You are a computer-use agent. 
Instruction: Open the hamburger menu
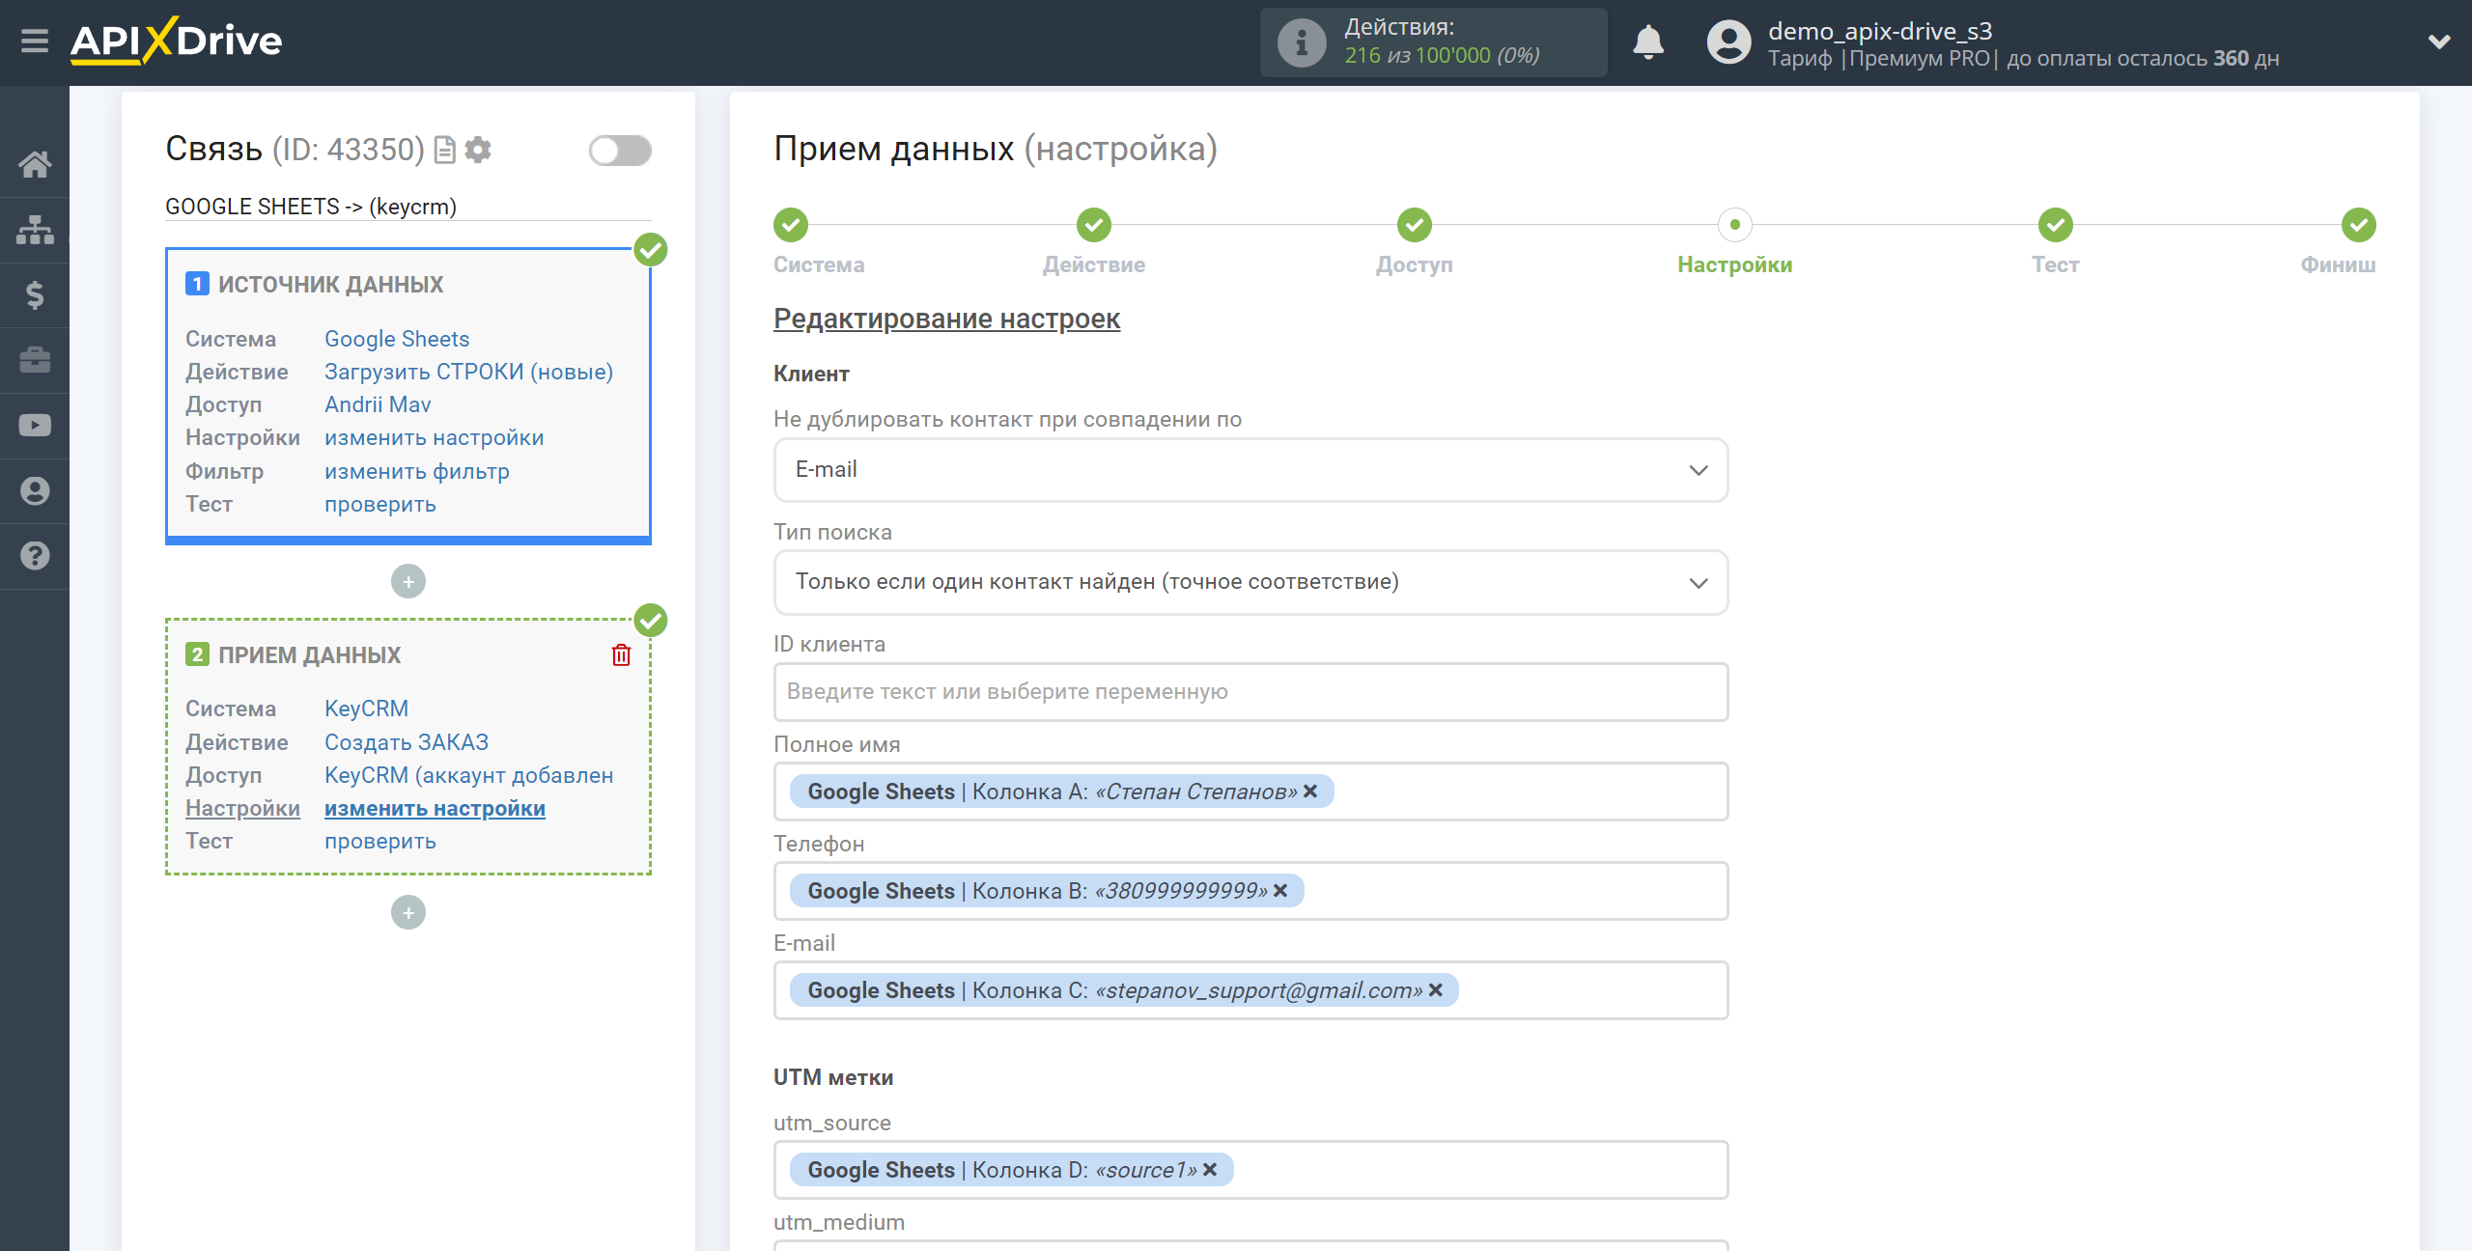click(35, 42)
